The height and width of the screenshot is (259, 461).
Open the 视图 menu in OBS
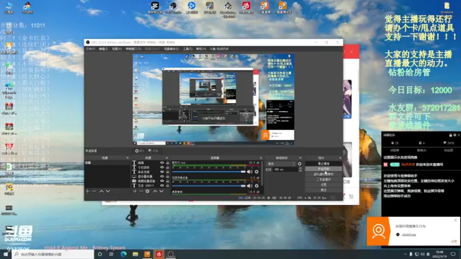click(117, 49)
